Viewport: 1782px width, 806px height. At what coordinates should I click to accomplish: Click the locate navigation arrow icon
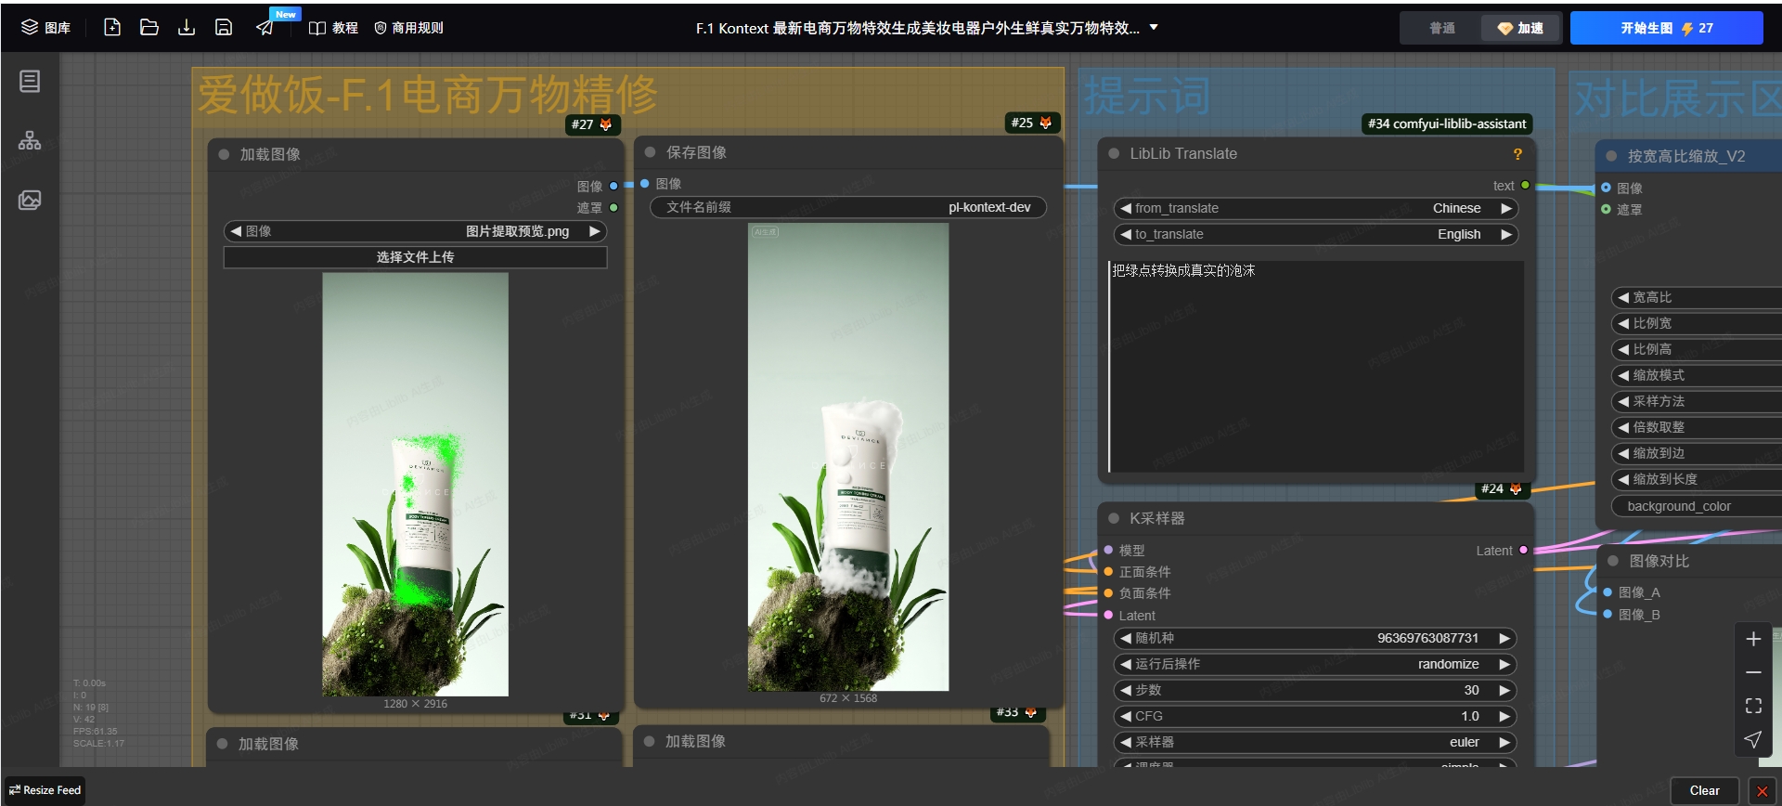tap(1753, 739)
